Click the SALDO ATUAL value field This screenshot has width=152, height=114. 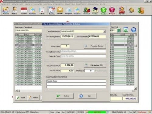coord(130,98)
